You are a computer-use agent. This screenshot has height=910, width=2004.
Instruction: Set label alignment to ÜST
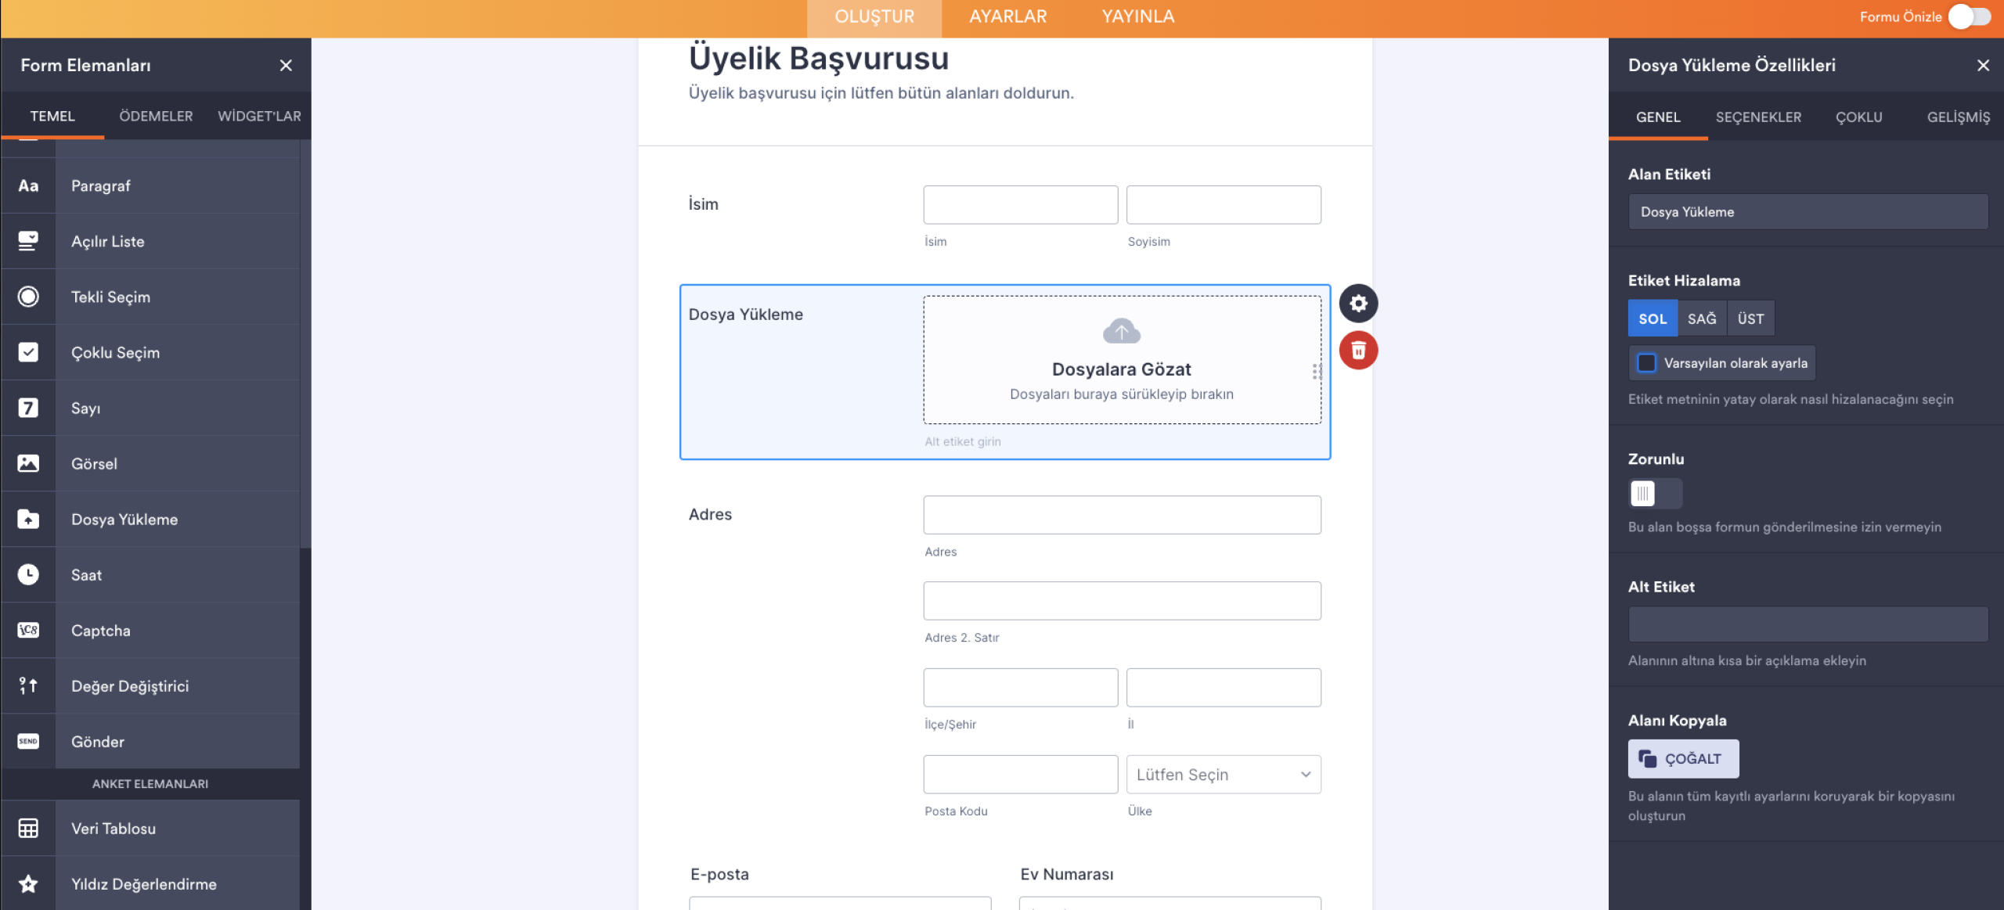(x=1750, y=318)
